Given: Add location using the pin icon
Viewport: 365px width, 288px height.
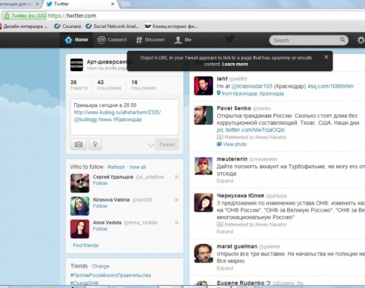Looking at the screenshot, I should point(95,144).
